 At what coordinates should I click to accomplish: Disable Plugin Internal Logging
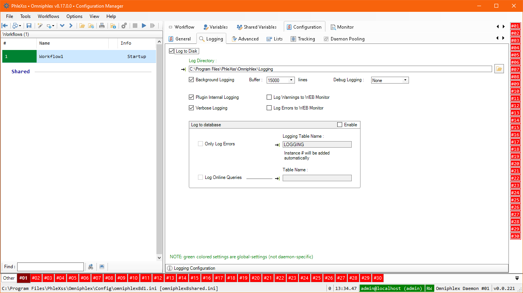[x=191, y=97]
